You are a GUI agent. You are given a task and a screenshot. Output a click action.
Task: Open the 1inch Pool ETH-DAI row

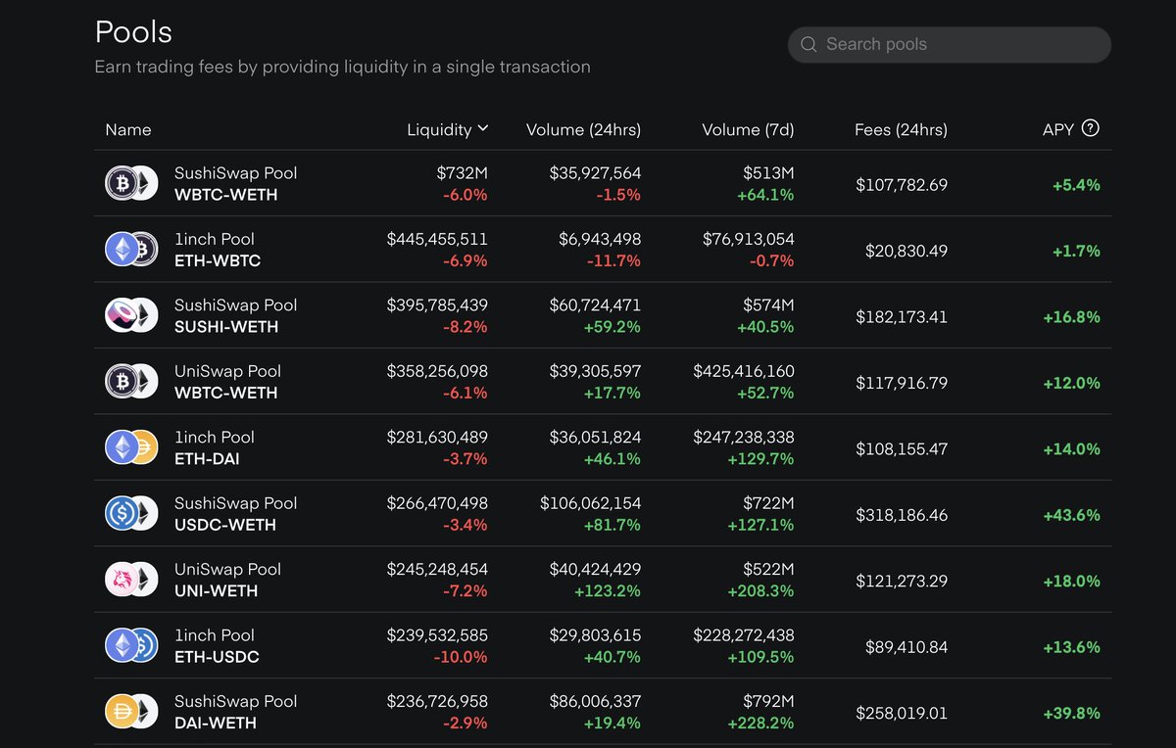(x=603, y=448)
